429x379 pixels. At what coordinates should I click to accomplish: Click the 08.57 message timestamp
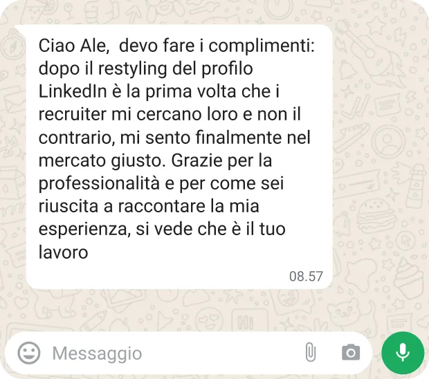coord(306,276)
